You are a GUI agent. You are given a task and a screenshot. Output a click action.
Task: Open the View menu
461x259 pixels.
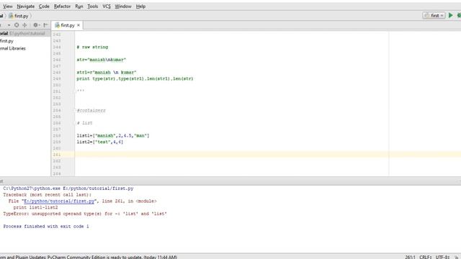8,6
